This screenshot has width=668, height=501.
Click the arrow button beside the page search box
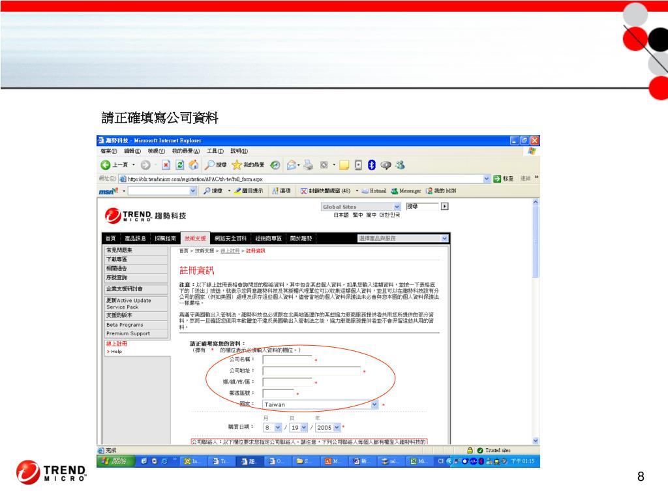tap(444, 207)
